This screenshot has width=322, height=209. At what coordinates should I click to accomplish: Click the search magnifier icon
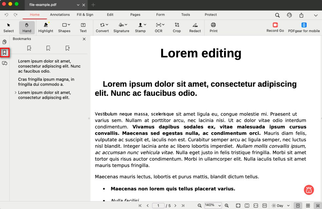coord(277,15)
